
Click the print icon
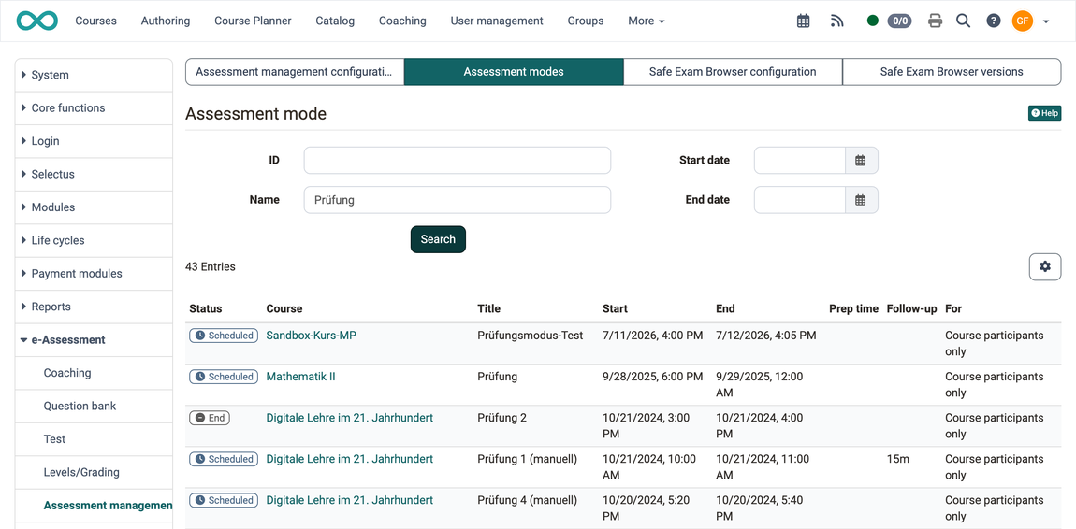point(935,21)
